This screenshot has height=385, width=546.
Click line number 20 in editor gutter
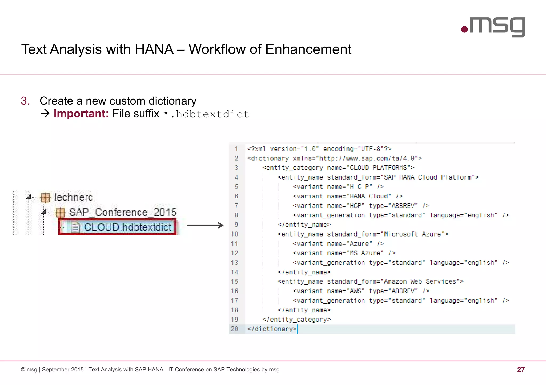(235, 329)
